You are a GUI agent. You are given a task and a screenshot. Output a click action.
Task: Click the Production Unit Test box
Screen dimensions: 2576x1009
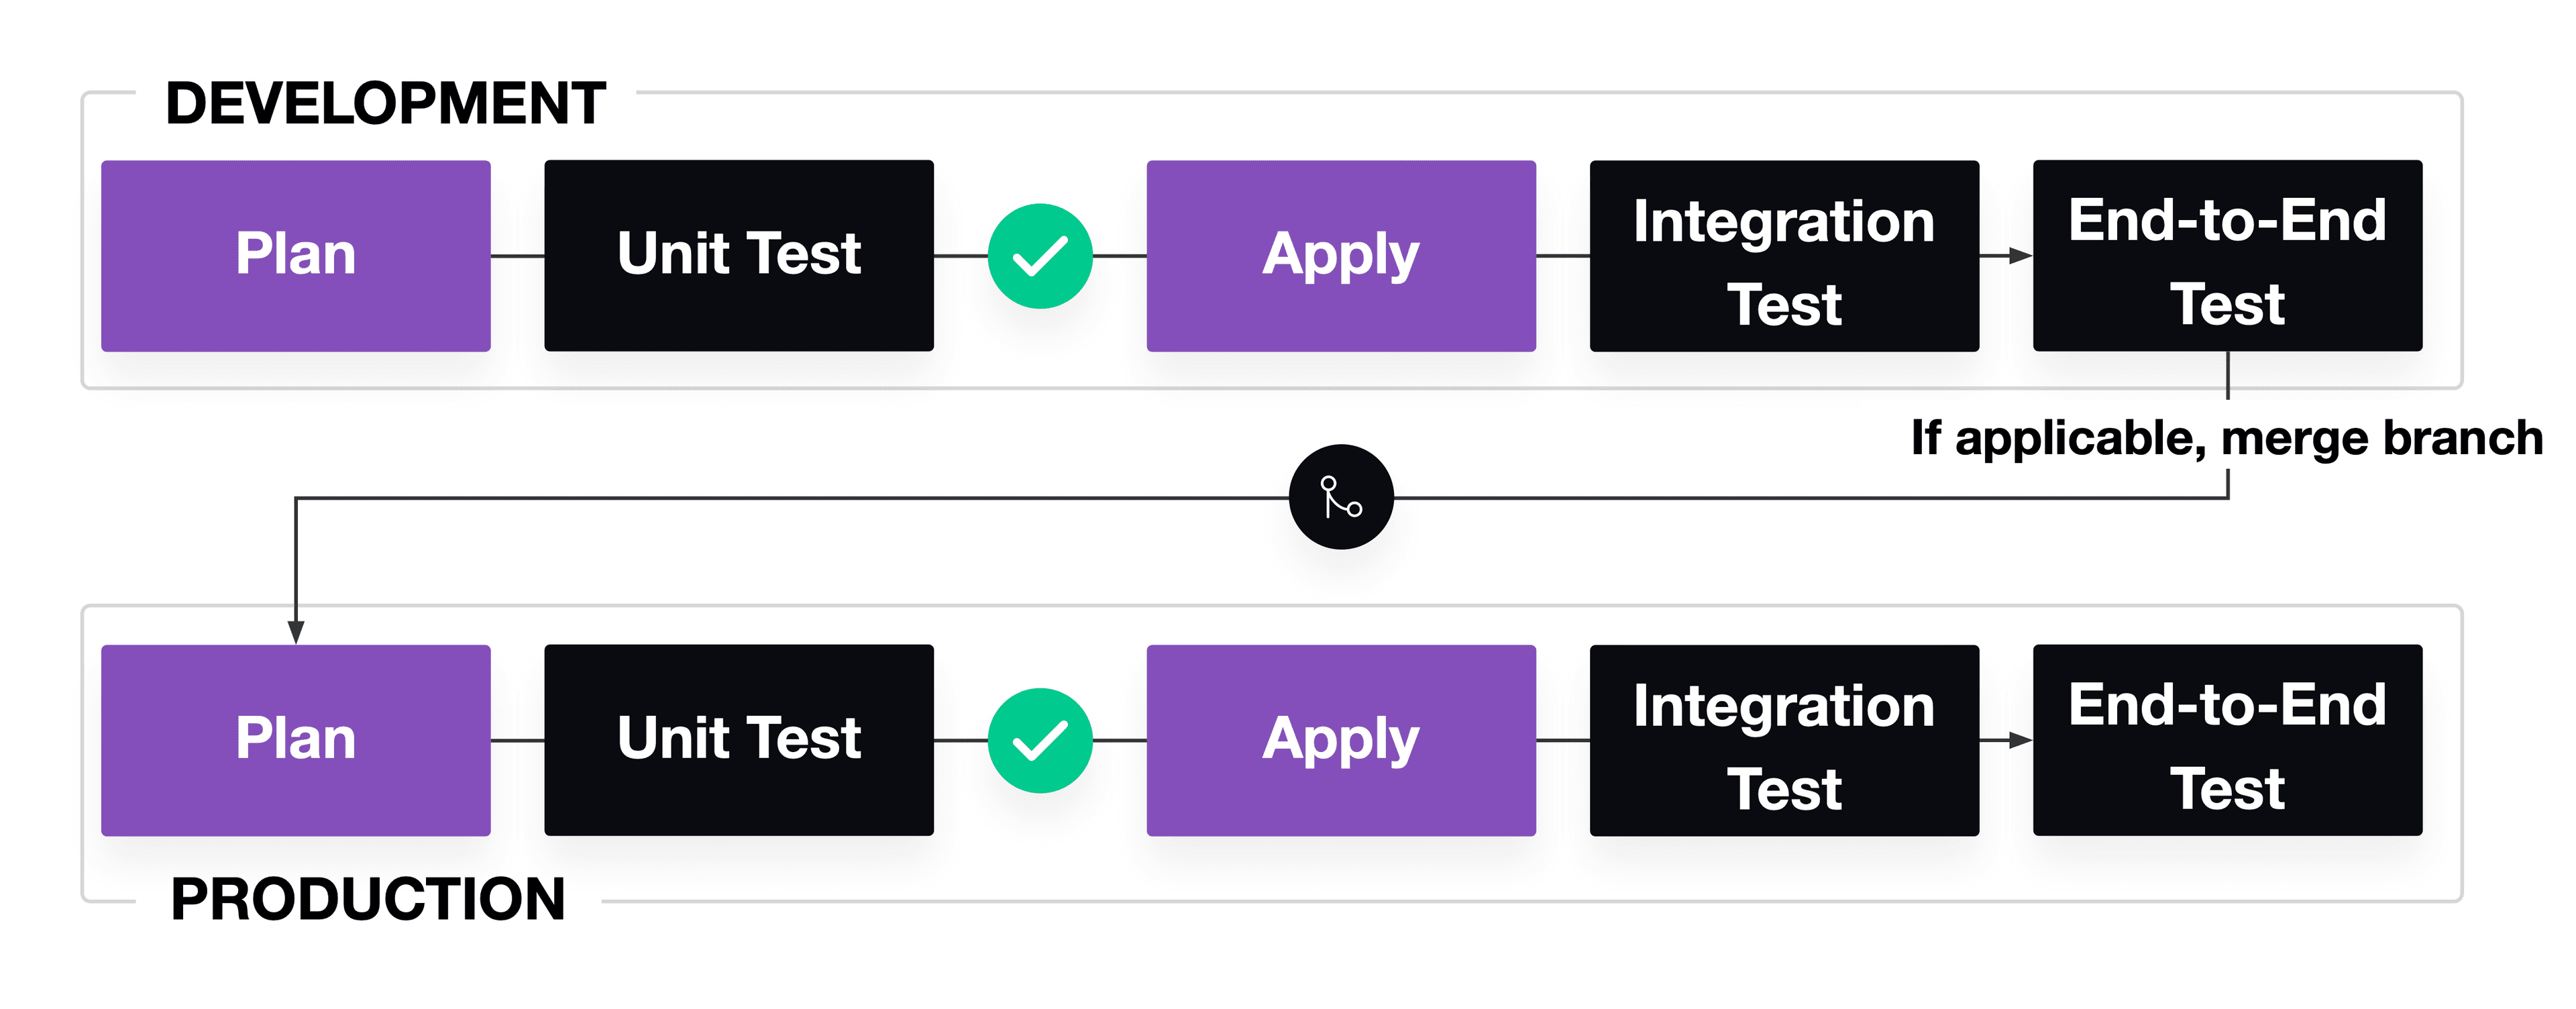point(739,740)
